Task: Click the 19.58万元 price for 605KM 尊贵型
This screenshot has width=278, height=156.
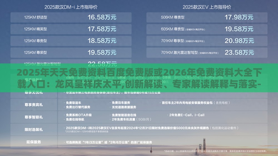Action: coord(239,29)
